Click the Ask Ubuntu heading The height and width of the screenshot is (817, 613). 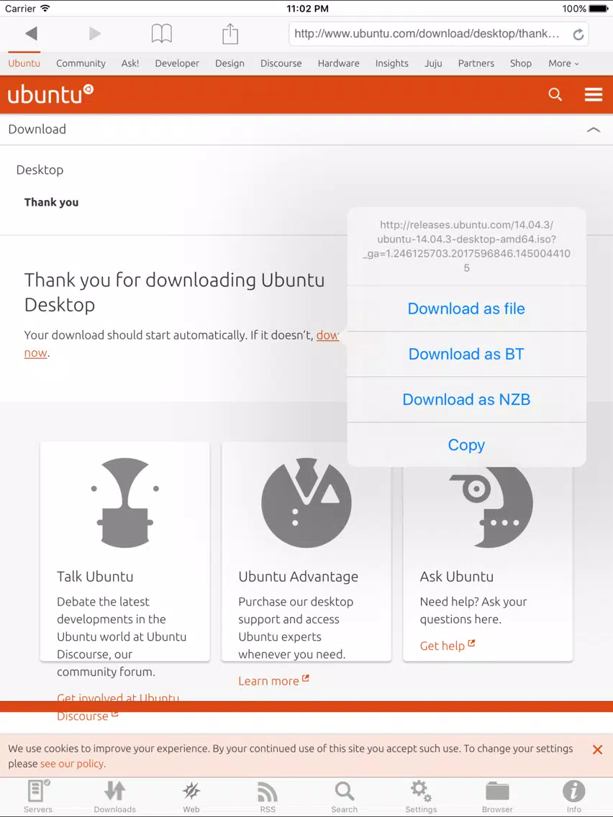pos(457,576)
